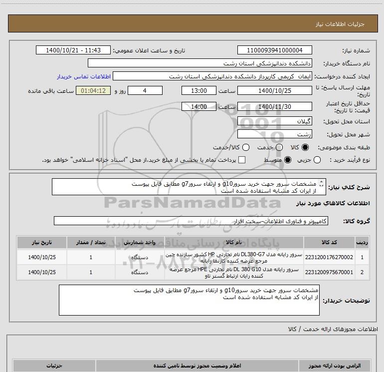384x372 pixels.
Task: Click the نام کالا column header
Action: point(234,242)
